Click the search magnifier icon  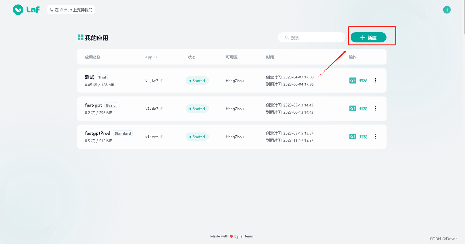click(287, 37)
